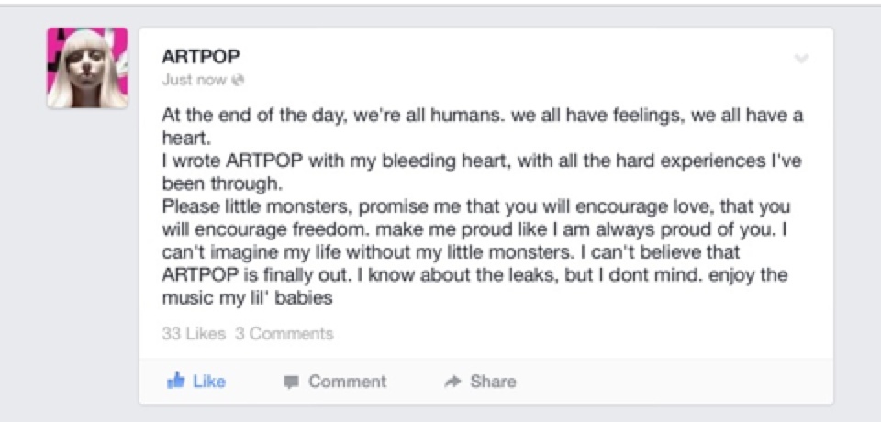
Task: Open the post options chevron menu
Action: pyautogui.click(x=801, y=59)
